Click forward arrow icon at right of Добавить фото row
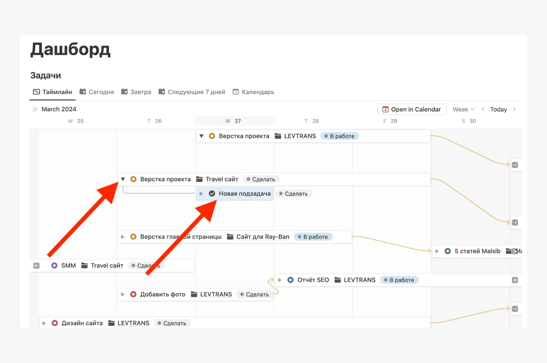Viewport: 547px width, 363px height. tap(515, 309)
